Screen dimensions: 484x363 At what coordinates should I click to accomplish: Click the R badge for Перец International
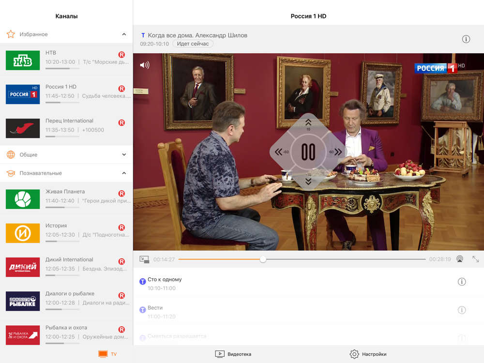coord(121,122)
